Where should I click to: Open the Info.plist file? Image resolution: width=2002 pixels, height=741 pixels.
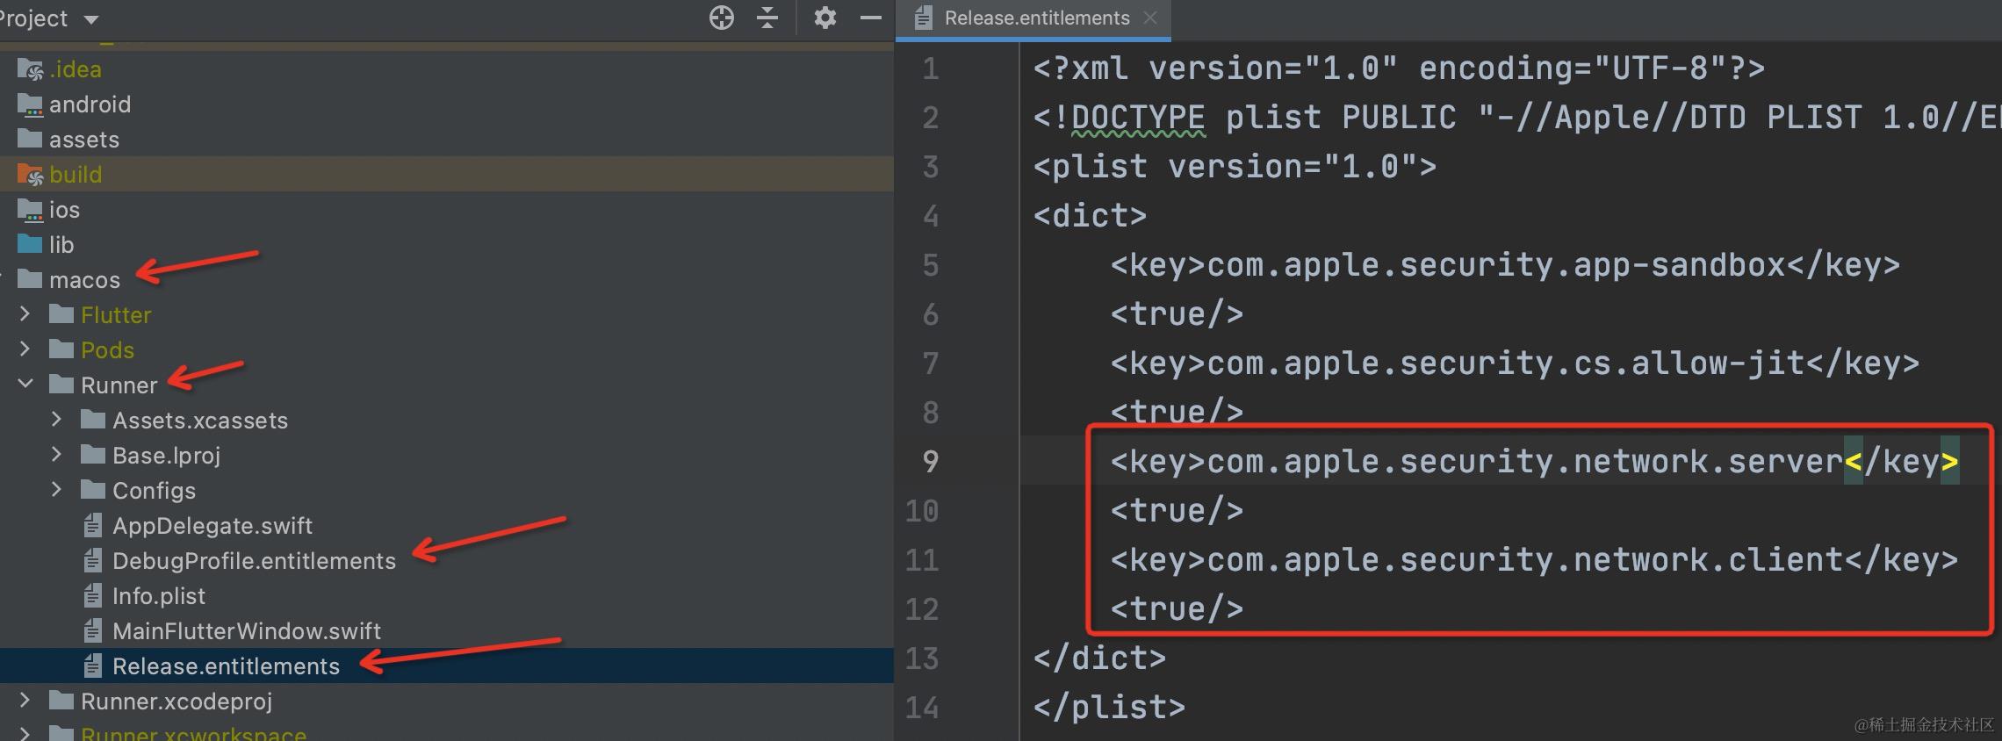pos(159,596)
